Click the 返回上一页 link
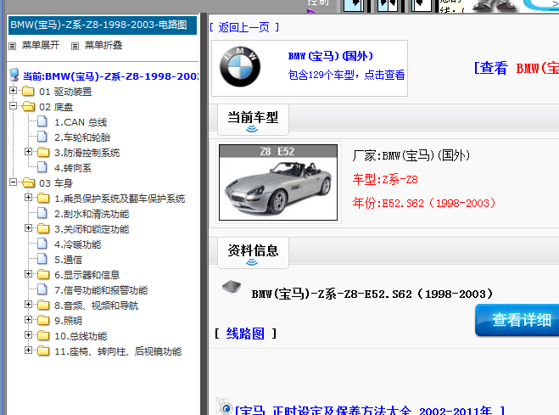This screenshot has height=415, width=559. pyautogui.click(x=244, y=27)
